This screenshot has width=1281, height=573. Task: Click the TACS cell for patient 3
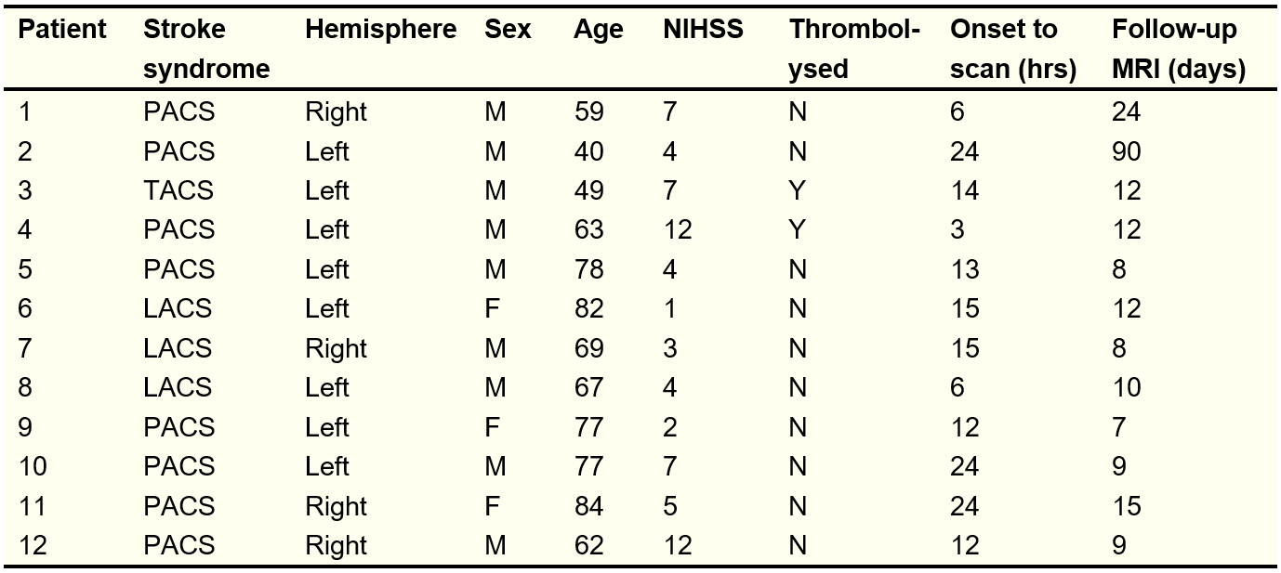178,190
